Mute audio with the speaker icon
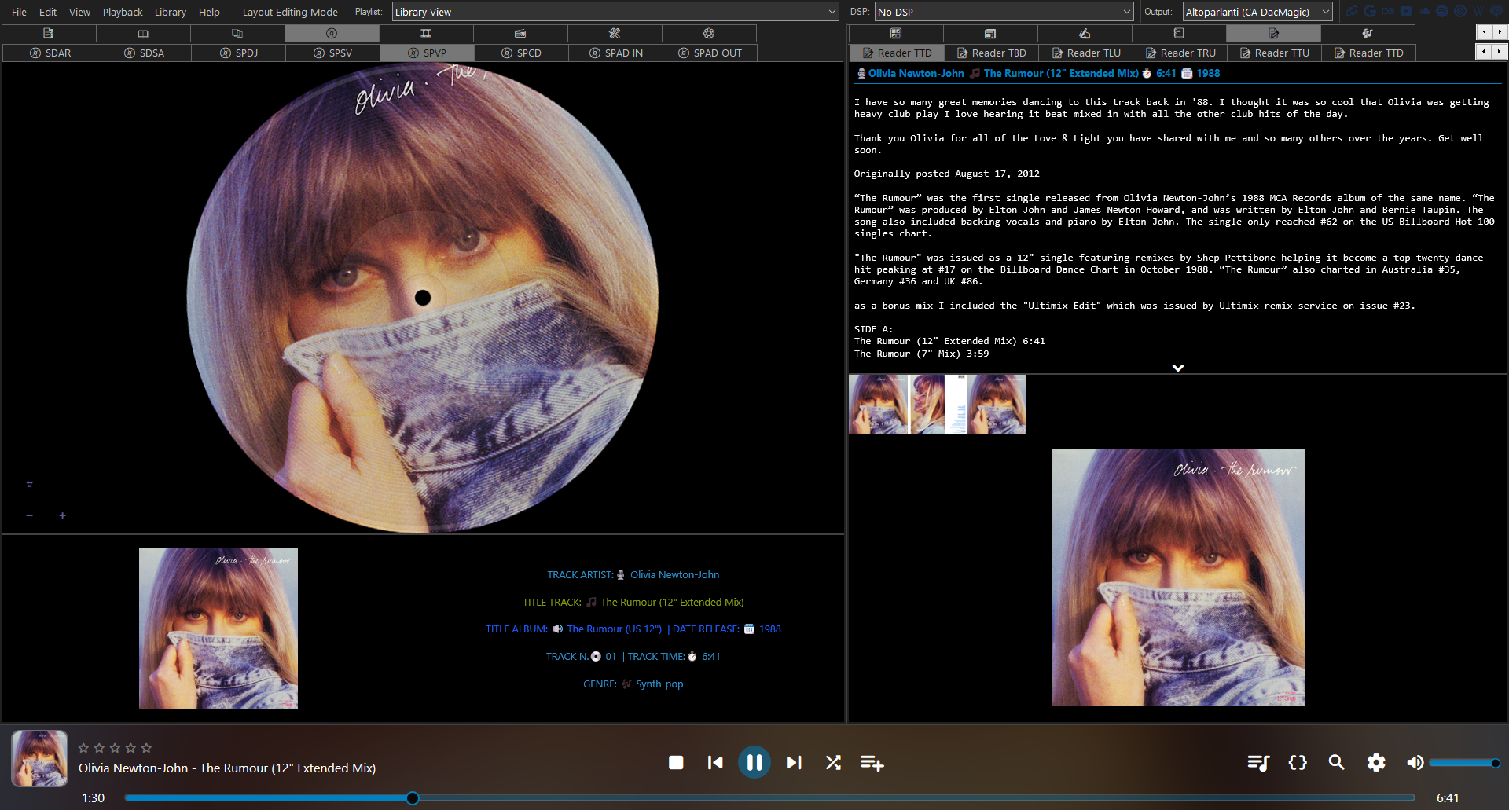 [x=1415, y=762]
